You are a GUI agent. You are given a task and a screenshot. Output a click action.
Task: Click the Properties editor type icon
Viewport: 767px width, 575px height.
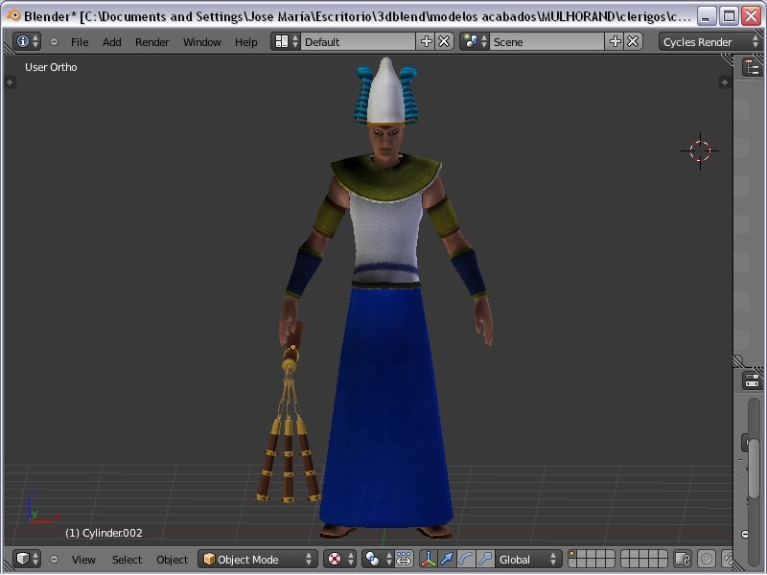point(752,379)
